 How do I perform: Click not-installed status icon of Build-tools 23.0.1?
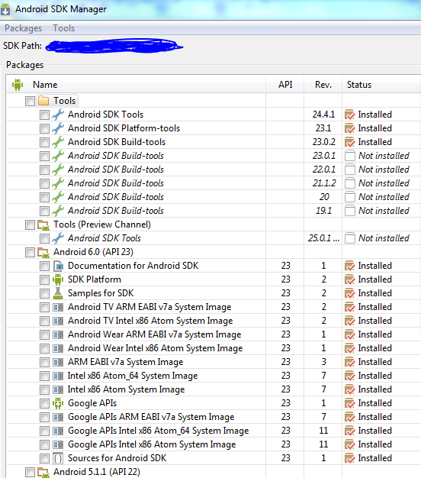tap(350, 156)
